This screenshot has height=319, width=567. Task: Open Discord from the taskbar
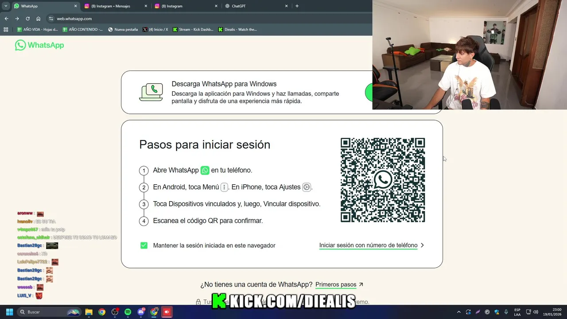point(141,312)
